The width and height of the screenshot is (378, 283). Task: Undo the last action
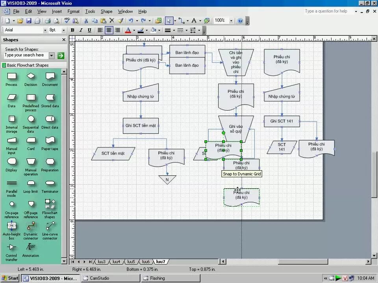tap(131, 21)
